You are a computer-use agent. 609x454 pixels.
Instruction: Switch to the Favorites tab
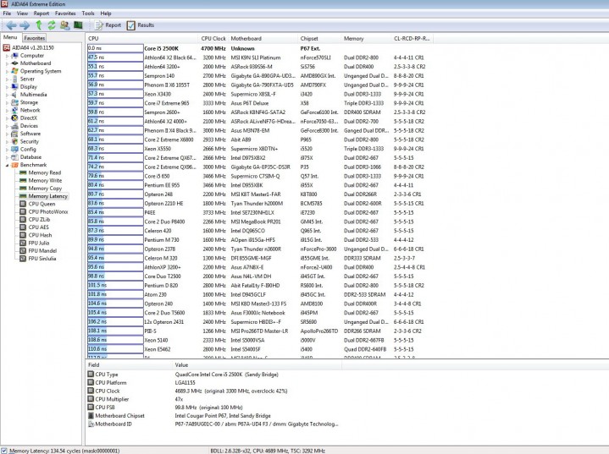click(x=35, y=38)
